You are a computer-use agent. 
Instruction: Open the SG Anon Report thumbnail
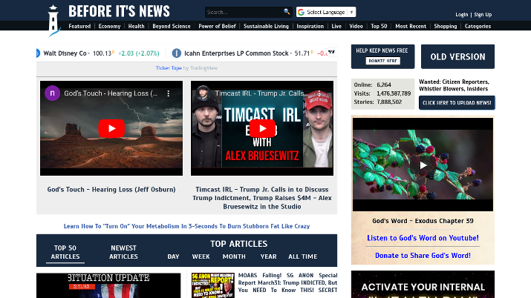tap(213, 285)
